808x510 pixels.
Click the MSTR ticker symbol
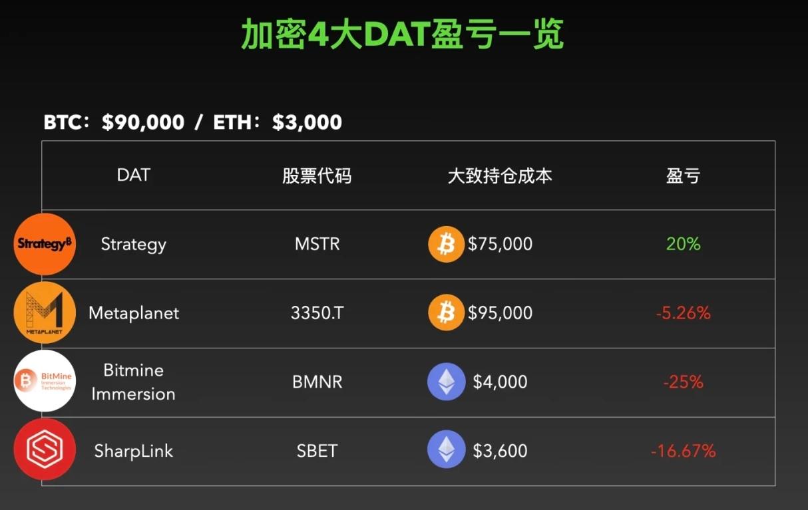pyautogui.click(x=317, y=244)
